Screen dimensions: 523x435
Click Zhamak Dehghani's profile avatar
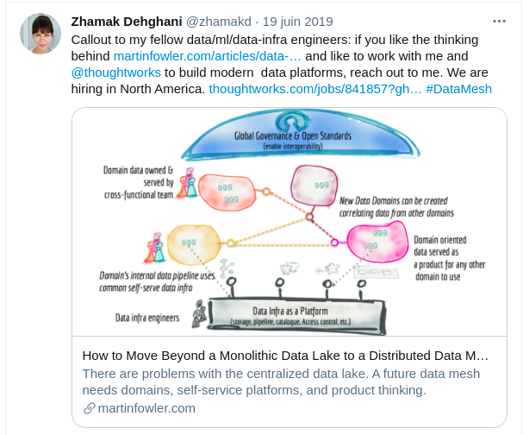[x=40, y=35]
